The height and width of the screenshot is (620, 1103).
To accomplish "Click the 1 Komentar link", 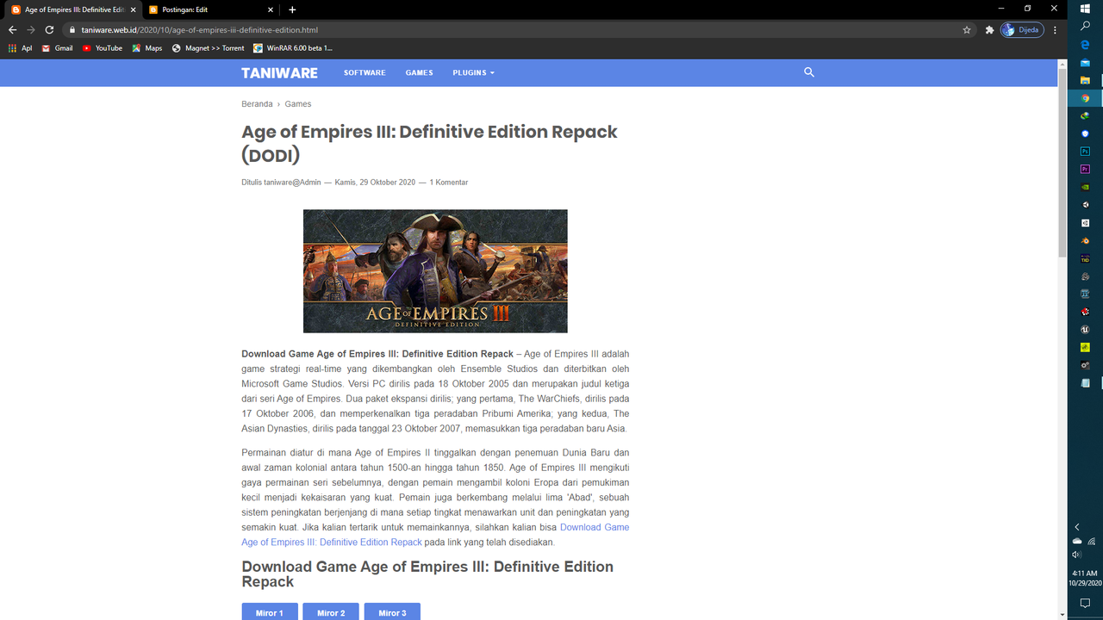I will pos(449,183).
